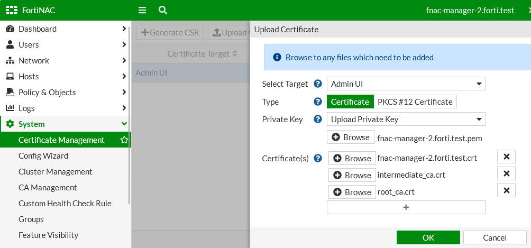Remove fnac-manager-2.forti.test.crt with X
The width and height of the screenshot is (531, 248).
pyautogui.click(x=506, y=157)
